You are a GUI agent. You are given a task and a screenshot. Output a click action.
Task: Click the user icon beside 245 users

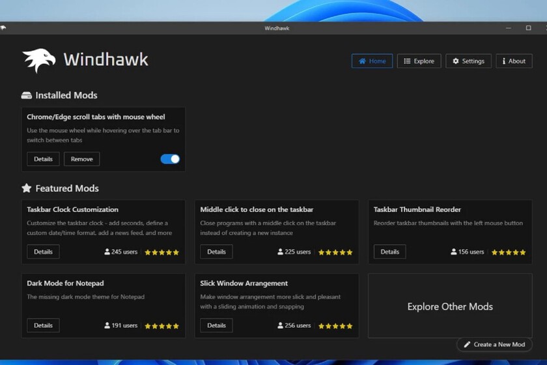click(107, 252)
